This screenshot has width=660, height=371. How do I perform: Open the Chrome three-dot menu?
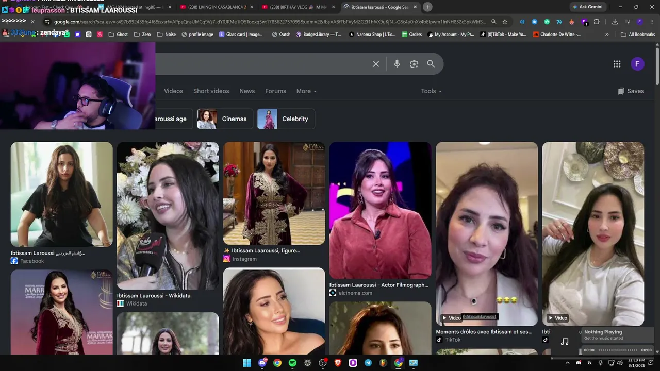pos(652,22)
